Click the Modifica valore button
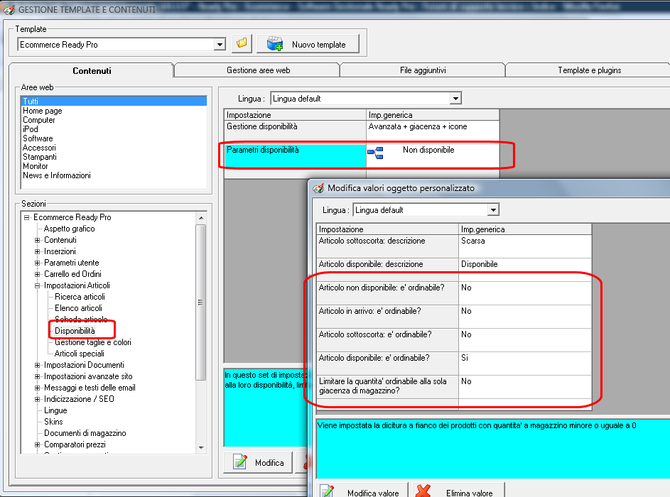 tap(362, 491)
